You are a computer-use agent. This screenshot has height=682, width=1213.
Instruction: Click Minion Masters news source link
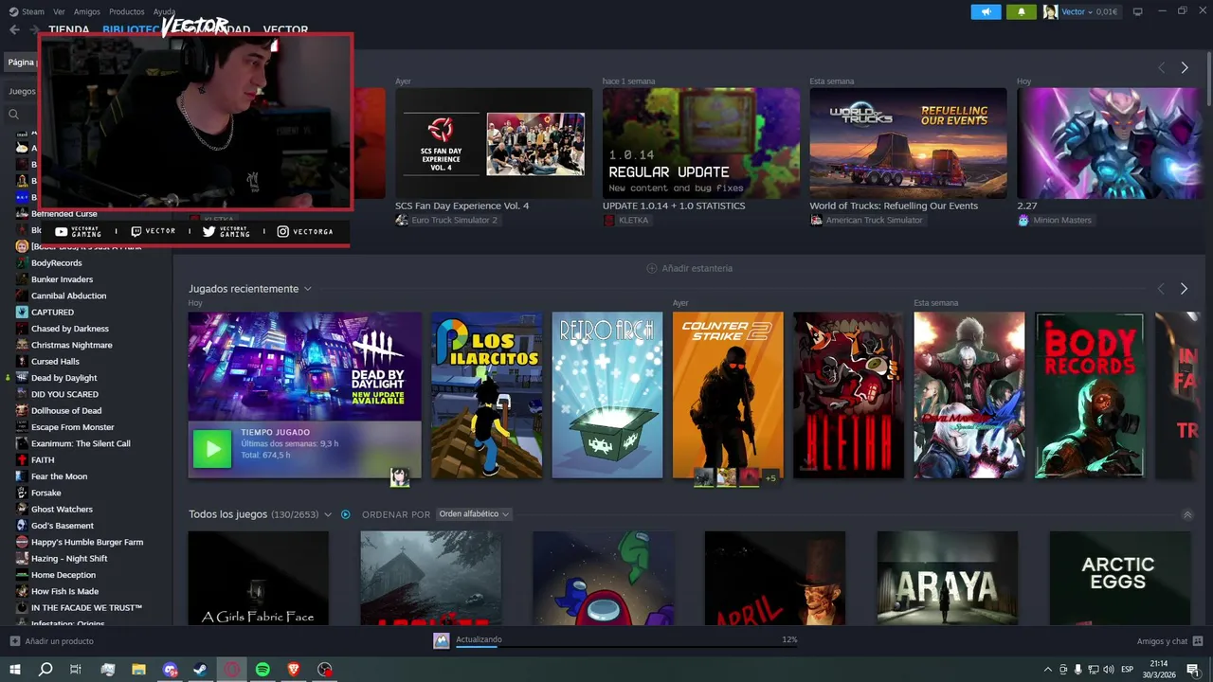click(1063, 220)
